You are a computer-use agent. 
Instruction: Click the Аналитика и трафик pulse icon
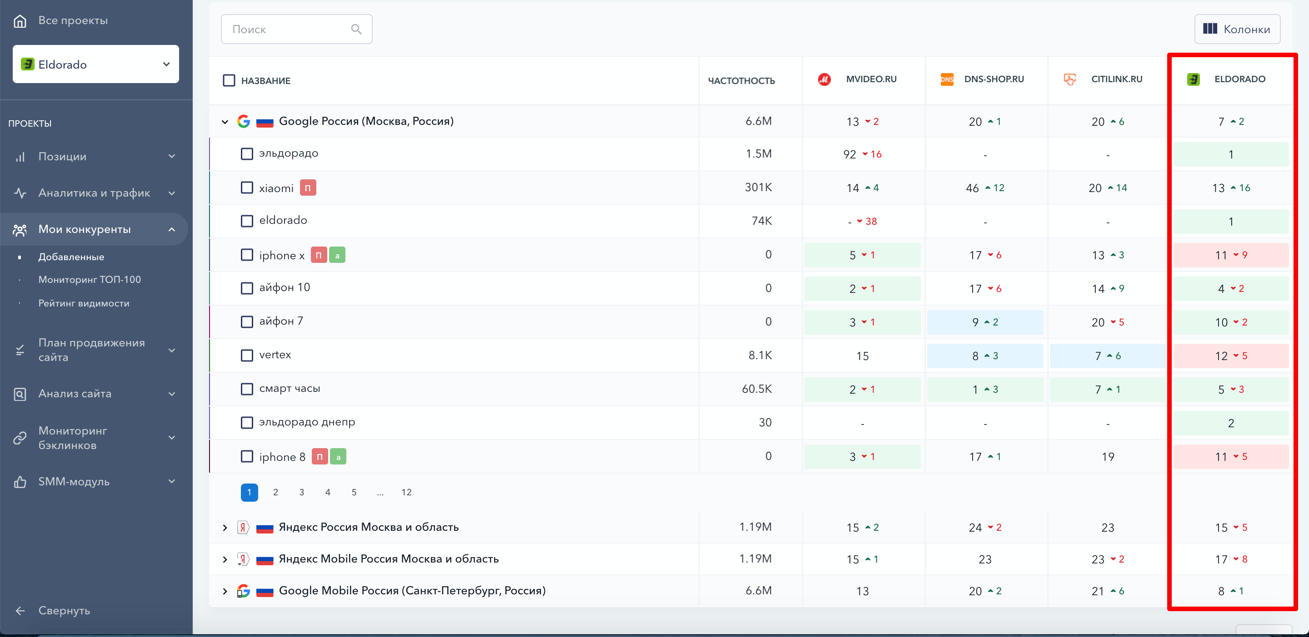pos(20,193)
